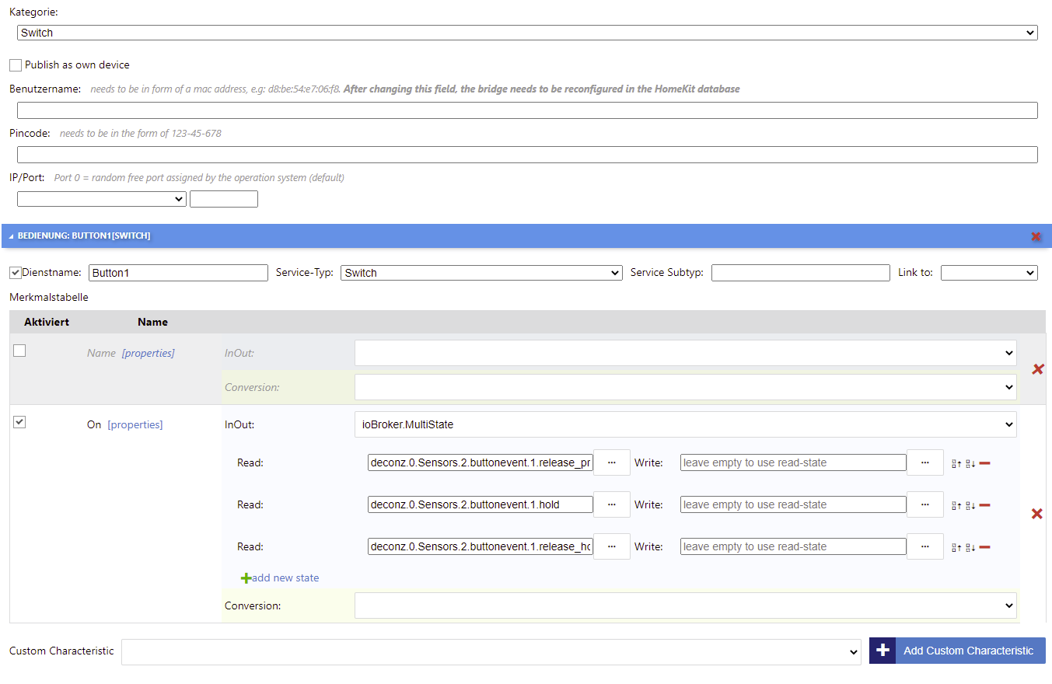Disable the On characteristic checkbox
The width and height of the screenshot is (1052, 684).
[x=19, y=422]
